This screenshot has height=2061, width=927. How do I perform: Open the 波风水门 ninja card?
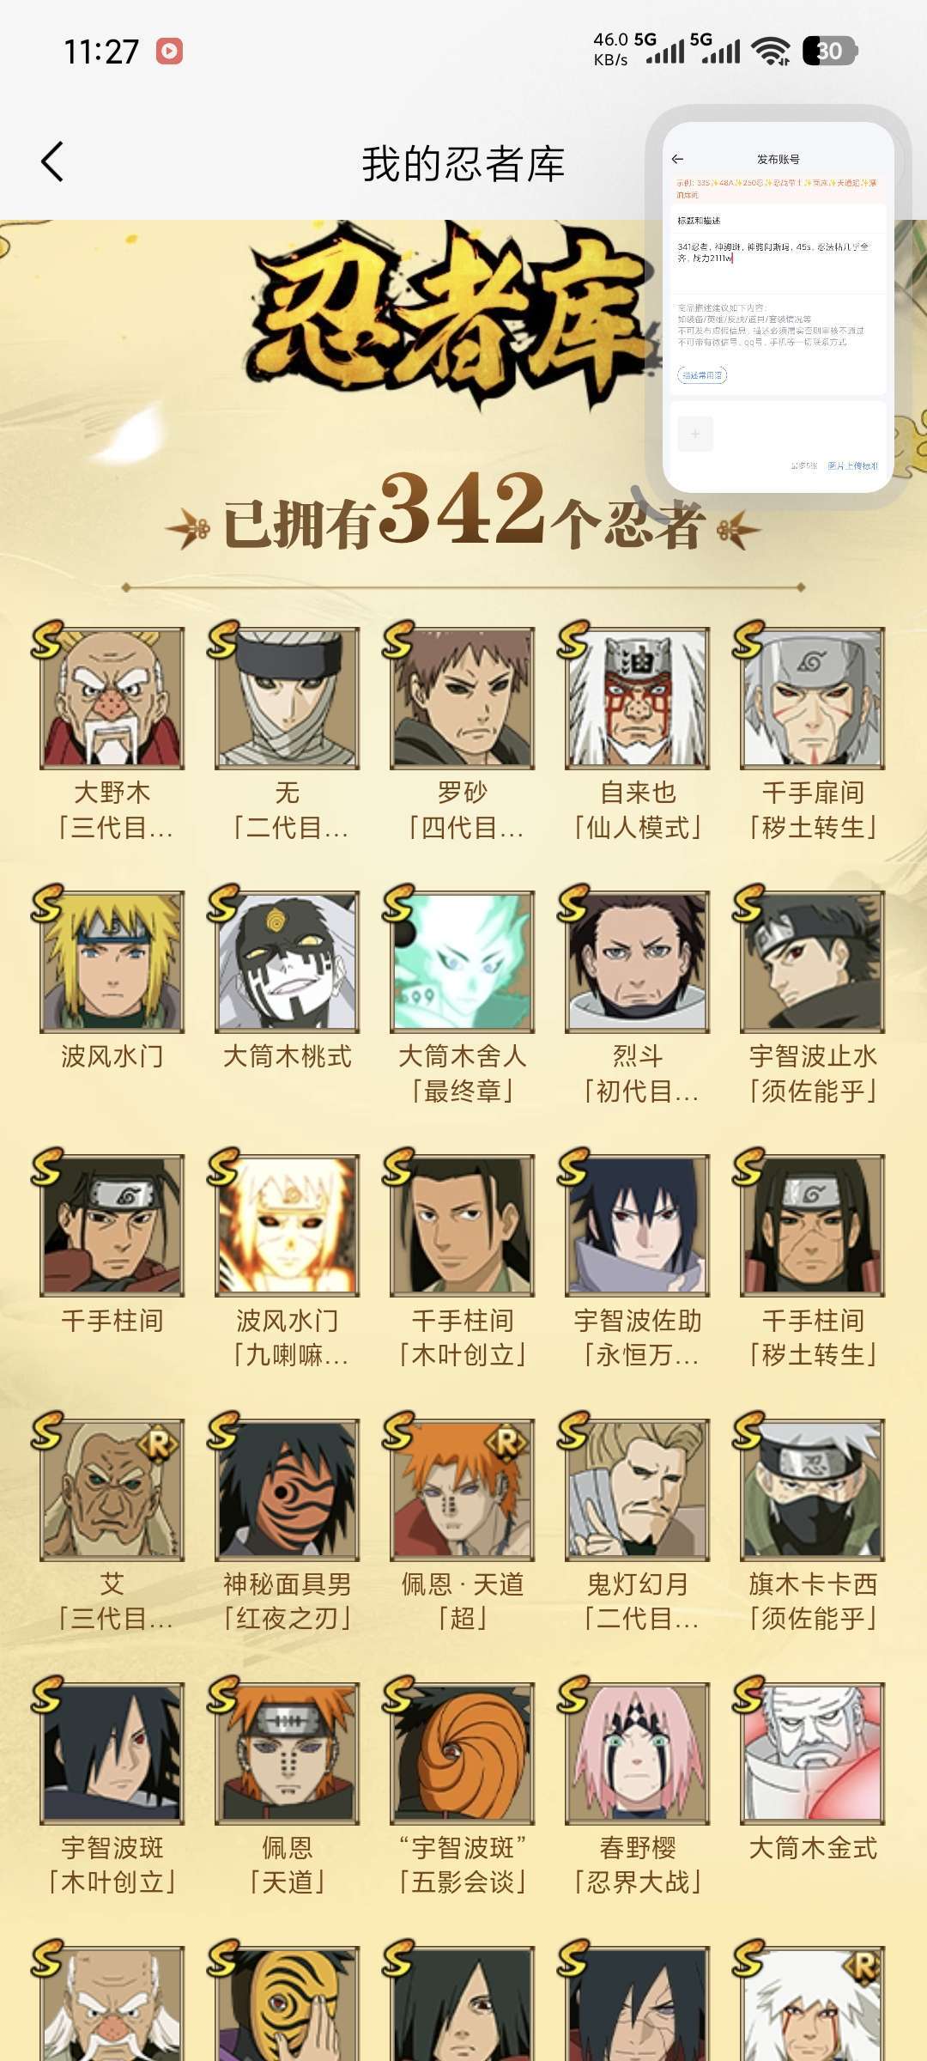(x=112, y=962)
